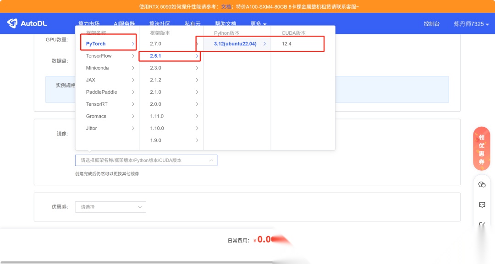This screenshot has height=264, width=495.
Task: Click the 日常费用 price text
Action: (249, 240)
